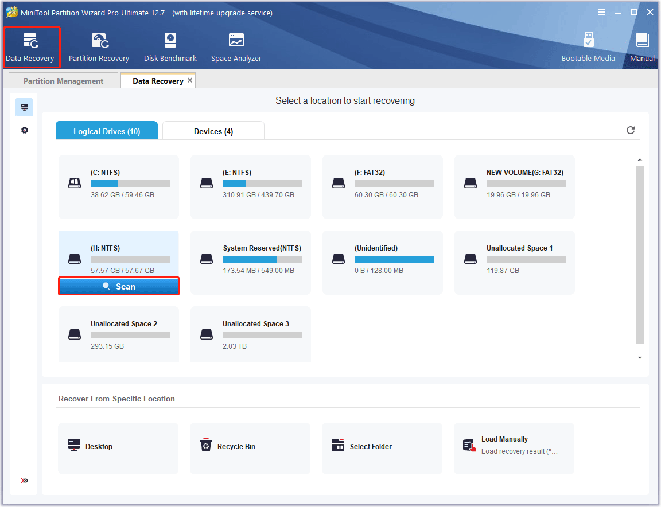Image resolution: width=661 pixels, height=507 pixels.
Task: Click the refresh drives icon
Action: [631, 130]
